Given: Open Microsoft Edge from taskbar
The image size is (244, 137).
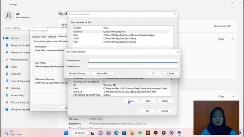Looking at the screenshot, I should pyautogui.click(x=116, y=133).
